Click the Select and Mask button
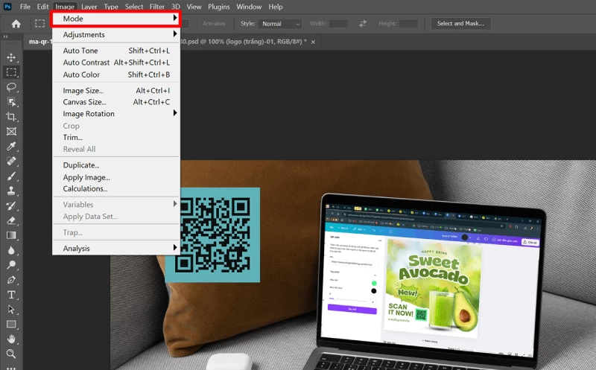596x370 pixels. (x=460, y=24)
